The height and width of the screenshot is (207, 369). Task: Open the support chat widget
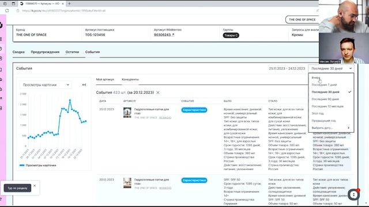[x=353, y=194]
